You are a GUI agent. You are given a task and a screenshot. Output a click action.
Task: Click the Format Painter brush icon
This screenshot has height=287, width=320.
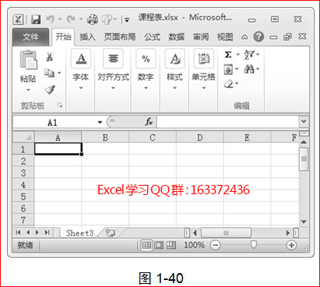click(50, 89)
